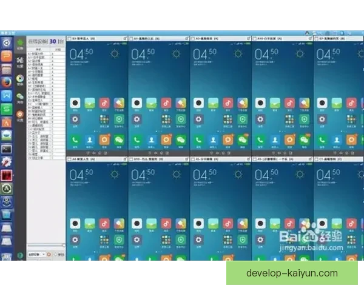Viewport: 364px width, 291px height.
Task: Click the green device icon in app sidebar
Action: pyautogui.click(x=20, y=43)
